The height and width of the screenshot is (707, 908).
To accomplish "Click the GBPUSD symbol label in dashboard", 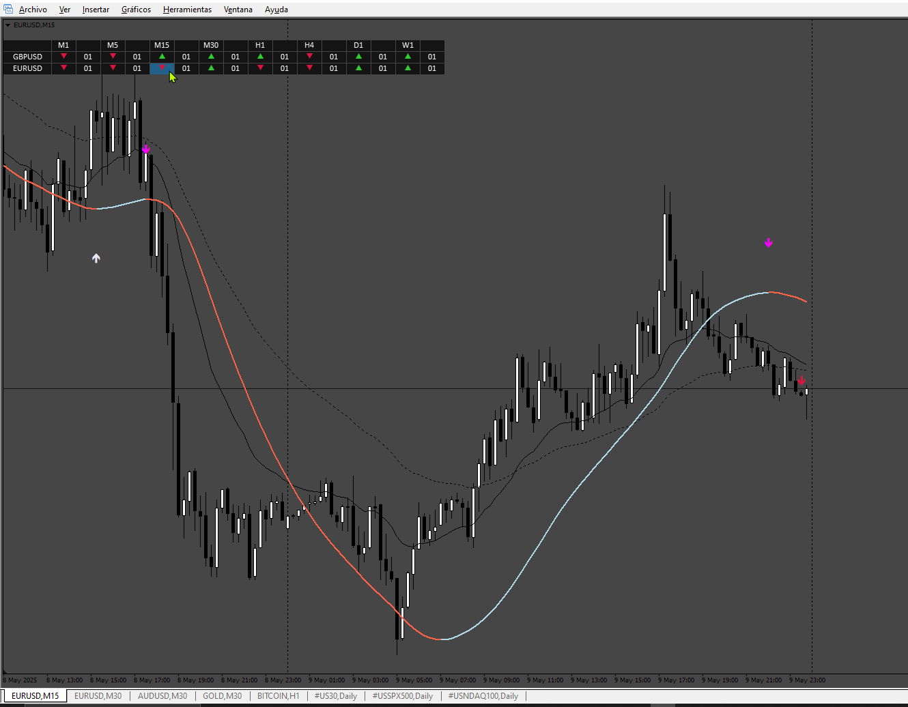I will point(27,57).
